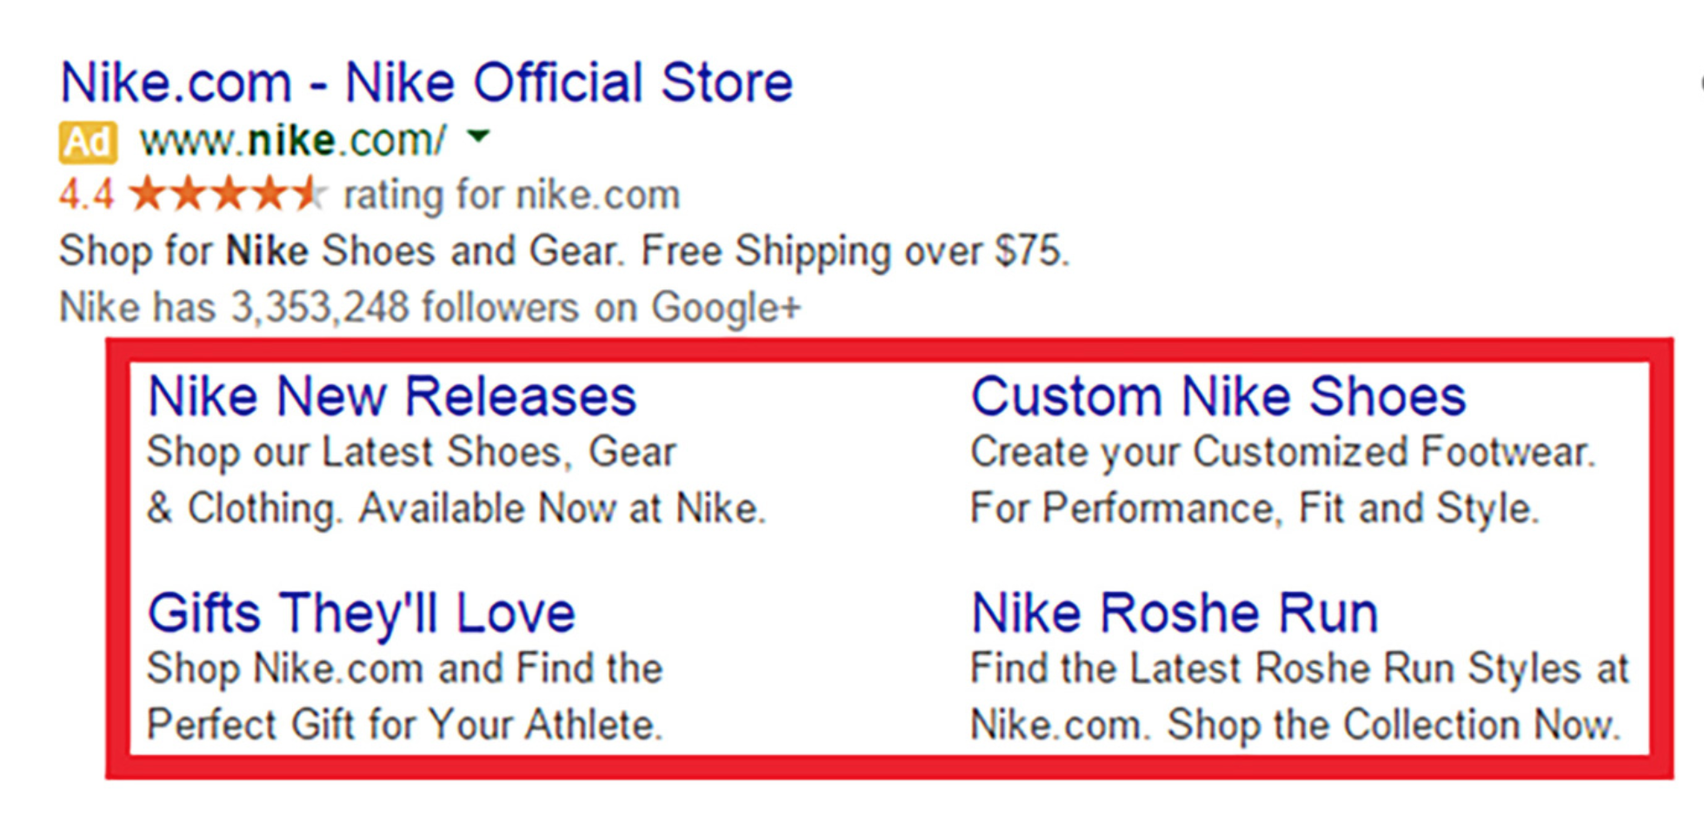Click the green www.nike.com/ display URL

coord(293,140)
